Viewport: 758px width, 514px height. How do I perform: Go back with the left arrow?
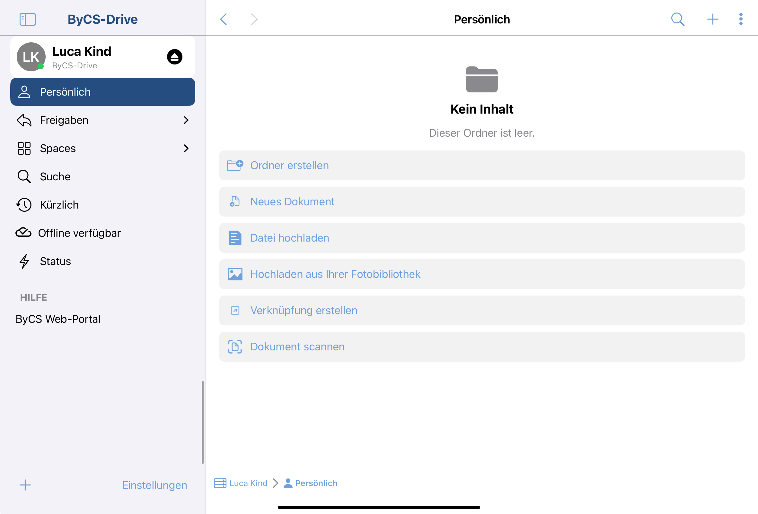(x=224, y=19)
